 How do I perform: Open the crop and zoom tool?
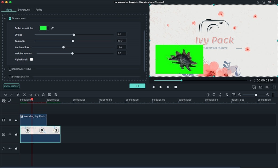point(31,95)
